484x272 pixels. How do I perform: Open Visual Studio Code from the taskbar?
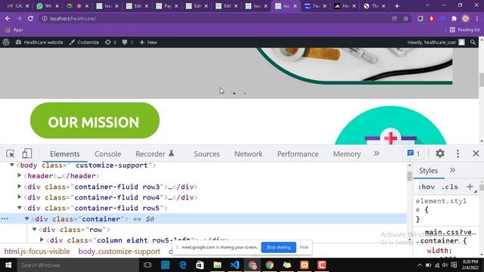coord(234,265)
